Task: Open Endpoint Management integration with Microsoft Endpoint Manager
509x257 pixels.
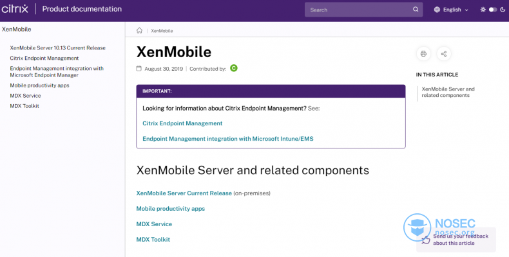Action: coord(57,72)
